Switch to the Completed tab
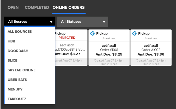 coord(37,8)
